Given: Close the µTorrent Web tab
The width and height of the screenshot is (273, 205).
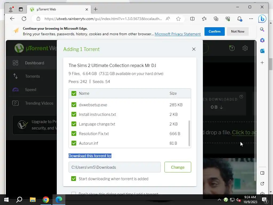Looking at the screenshot, I should coord(87,9).
